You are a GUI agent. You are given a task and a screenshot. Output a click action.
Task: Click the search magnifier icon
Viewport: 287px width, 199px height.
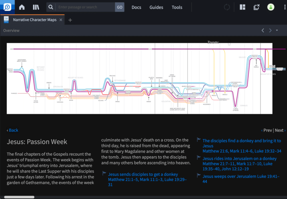pyautogui.click(x=50, y=7)
